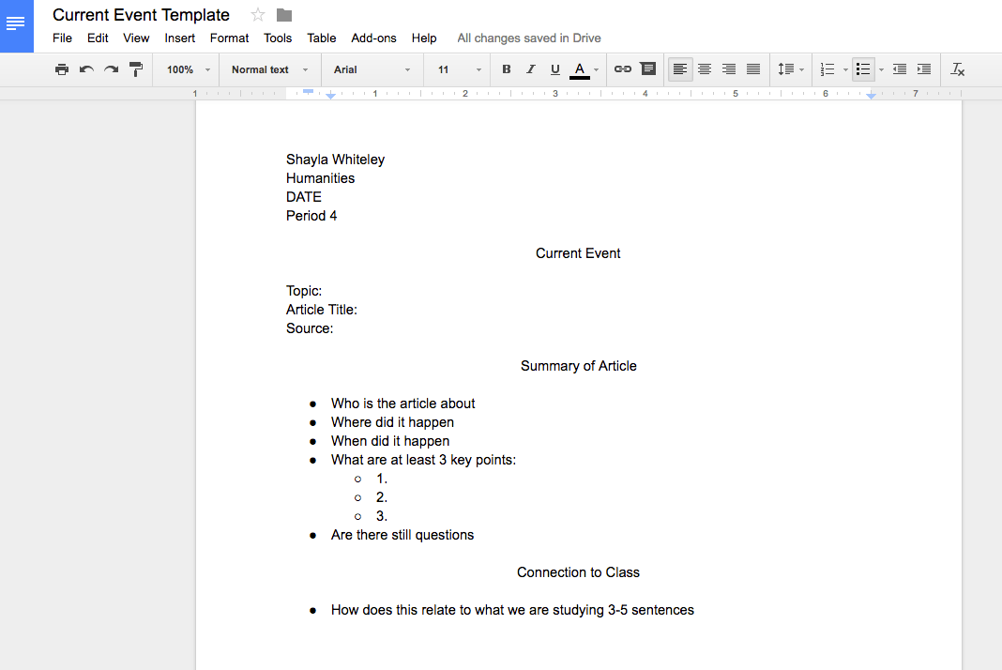
Task: Click the All changes saved in Drive status
Action: tap(529, 38)
